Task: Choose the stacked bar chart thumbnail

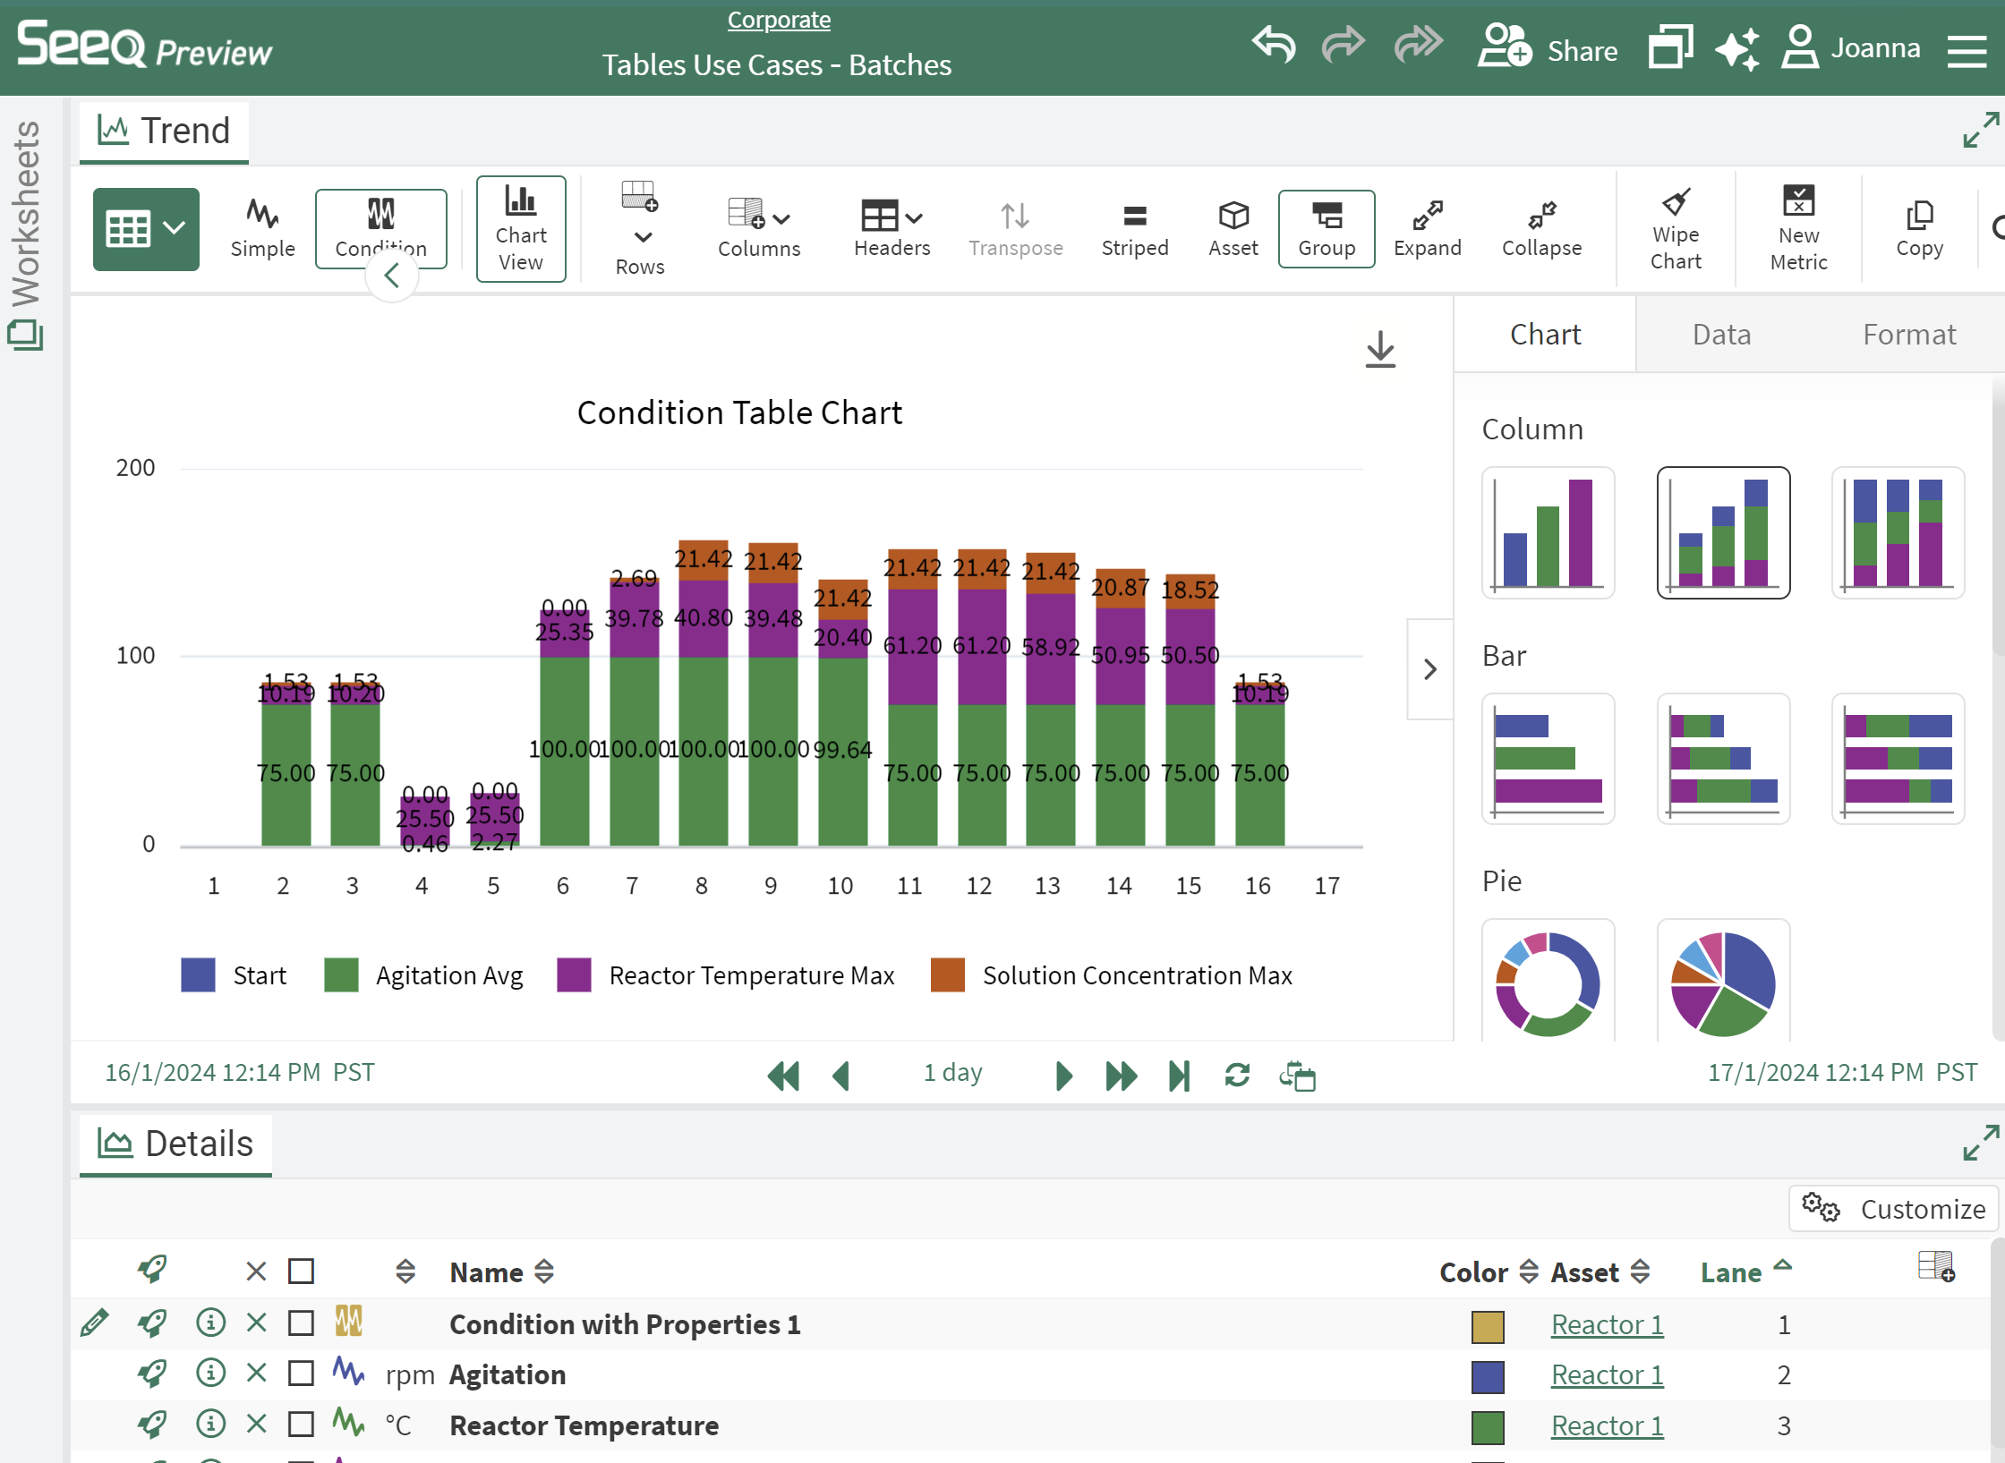Action: pos(1723,759)
